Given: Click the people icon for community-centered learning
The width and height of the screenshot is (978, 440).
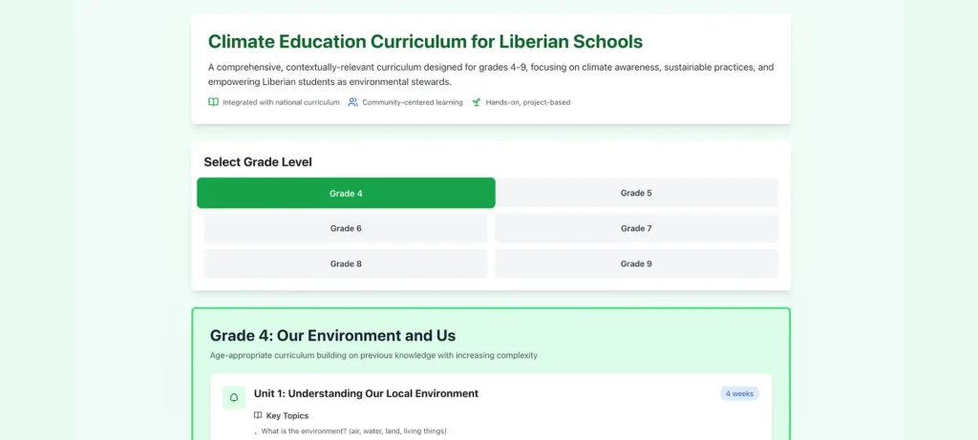Looking at the screenshot, I should tap(353, 102).
